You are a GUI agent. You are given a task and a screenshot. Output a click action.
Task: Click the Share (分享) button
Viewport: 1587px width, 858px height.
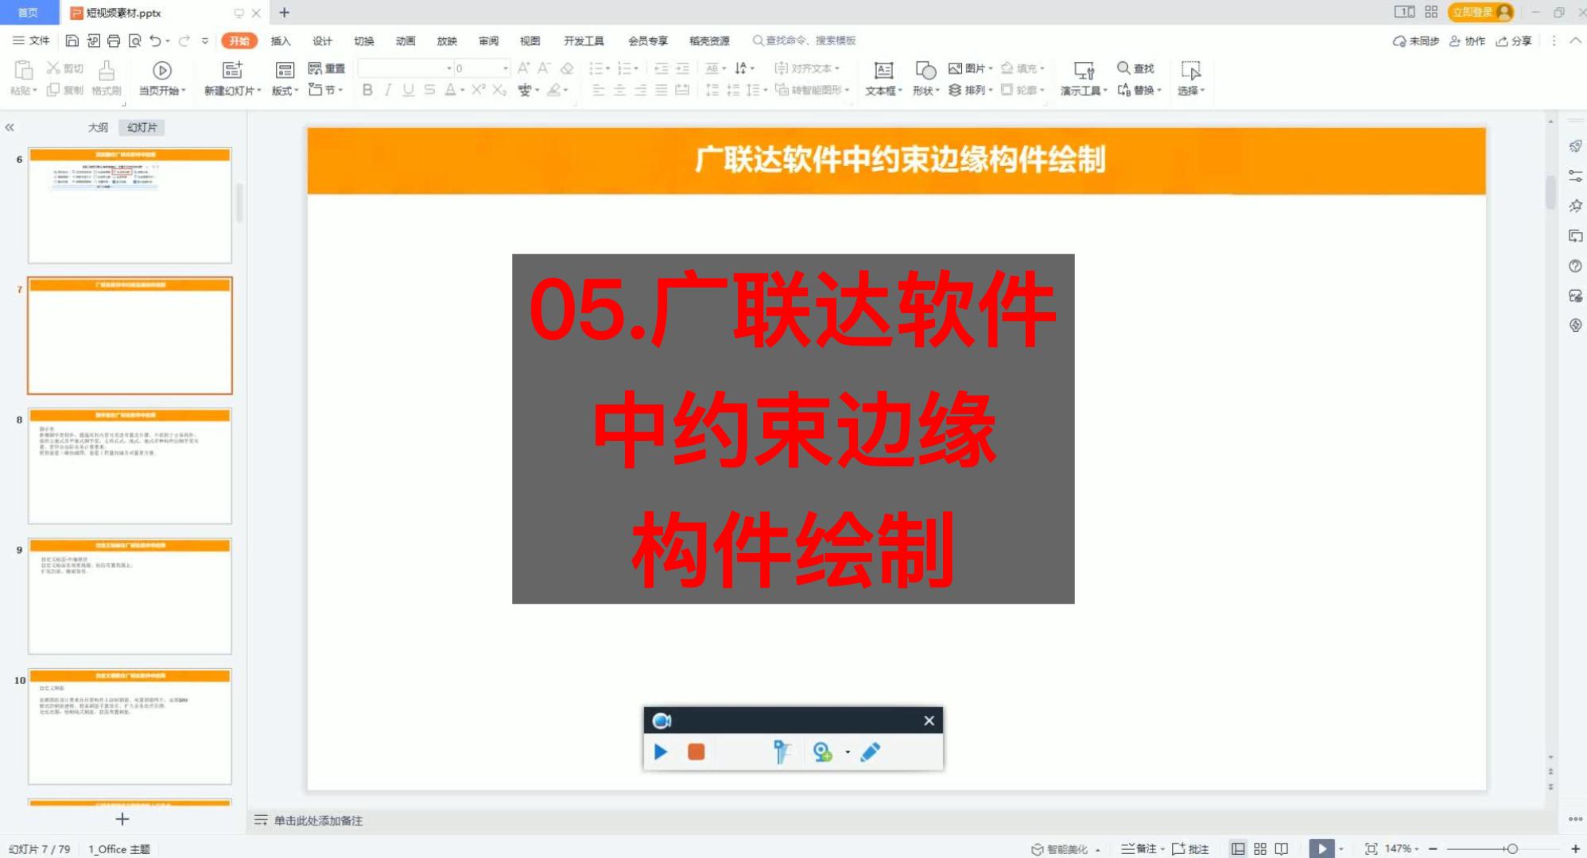(1514, 41)
